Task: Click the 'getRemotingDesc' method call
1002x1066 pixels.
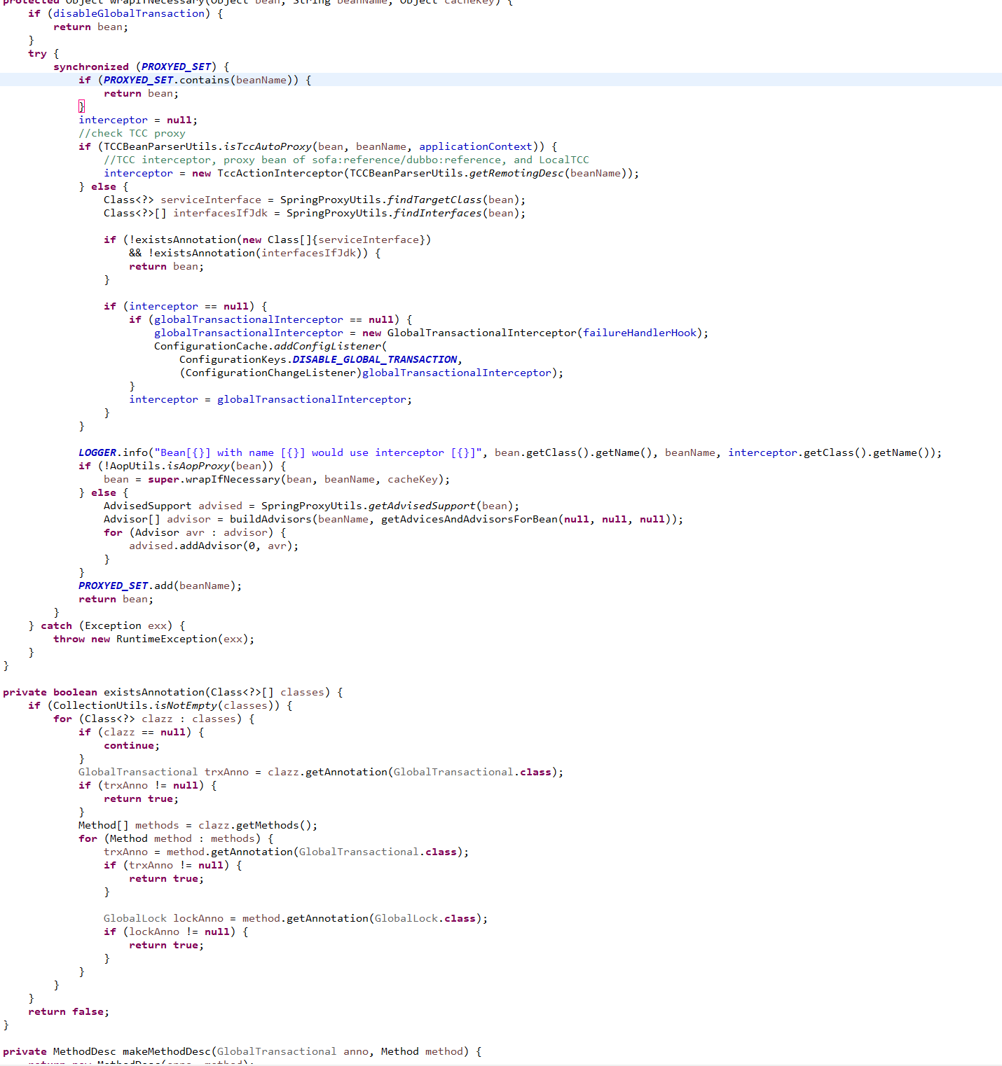Action: click(516, 173)
